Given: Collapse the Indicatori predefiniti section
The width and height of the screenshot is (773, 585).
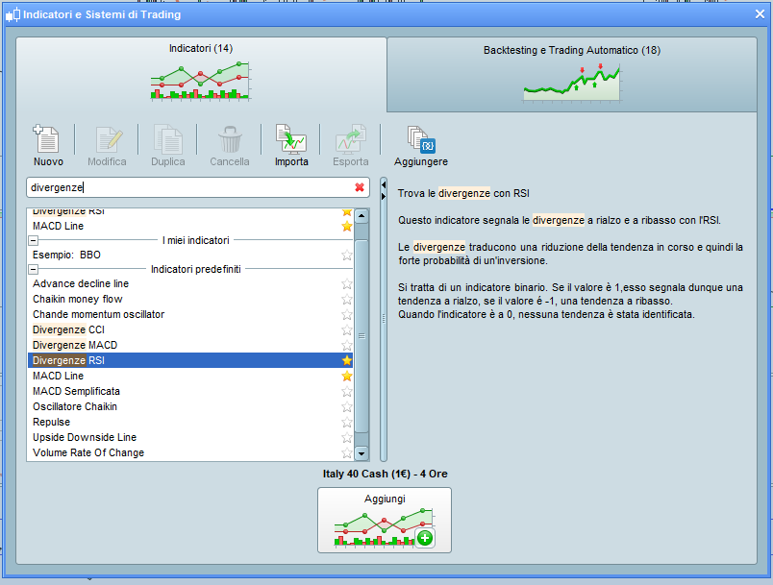Looking at the screenshot, I should 33,269.
